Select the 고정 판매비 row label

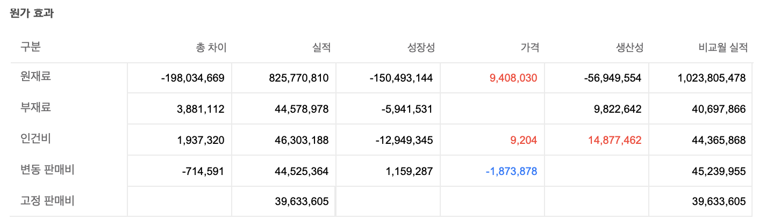click(x=47, y=201)
